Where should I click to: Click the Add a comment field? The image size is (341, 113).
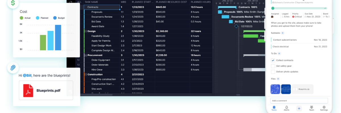[x=299, y=101]
